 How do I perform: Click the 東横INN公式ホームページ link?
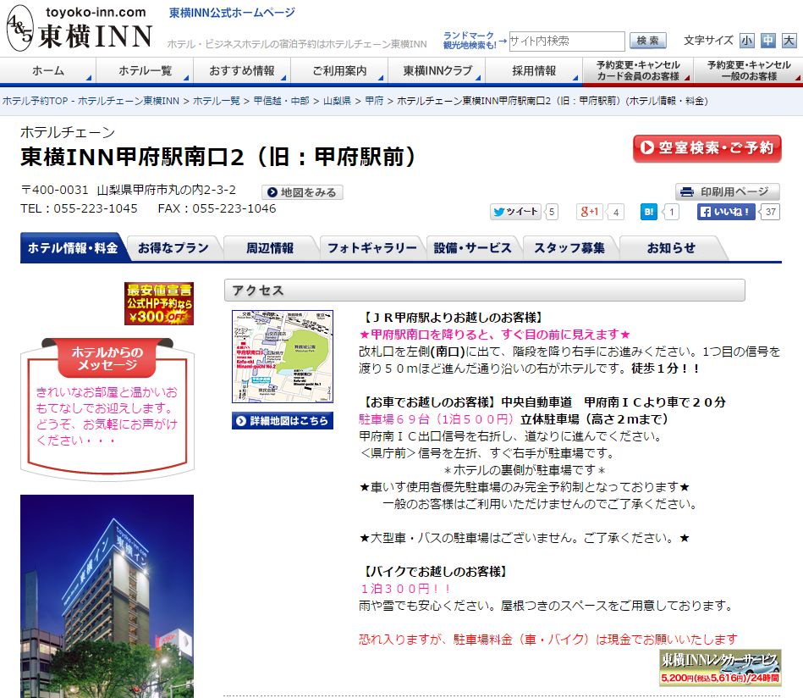click(232, 13)
